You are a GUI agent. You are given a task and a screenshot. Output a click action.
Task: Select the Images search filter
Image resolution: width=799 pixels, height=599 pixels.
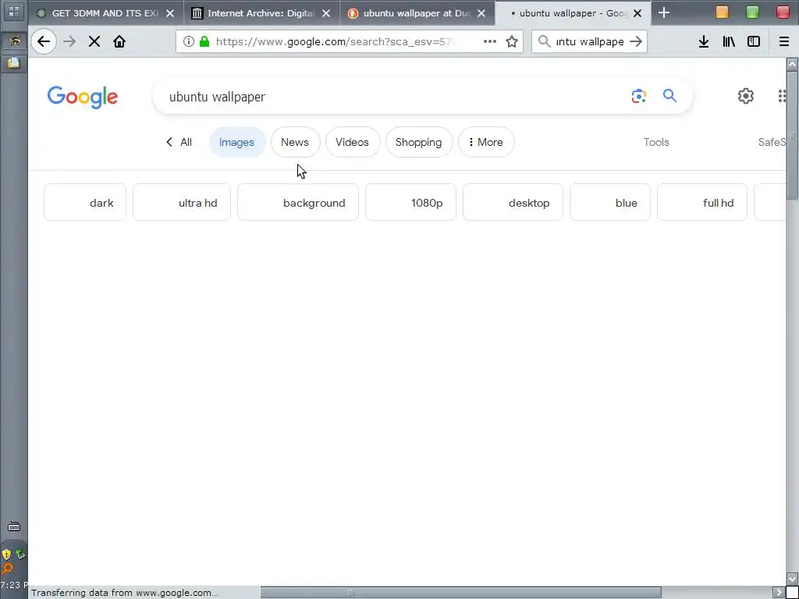[237, 142]
